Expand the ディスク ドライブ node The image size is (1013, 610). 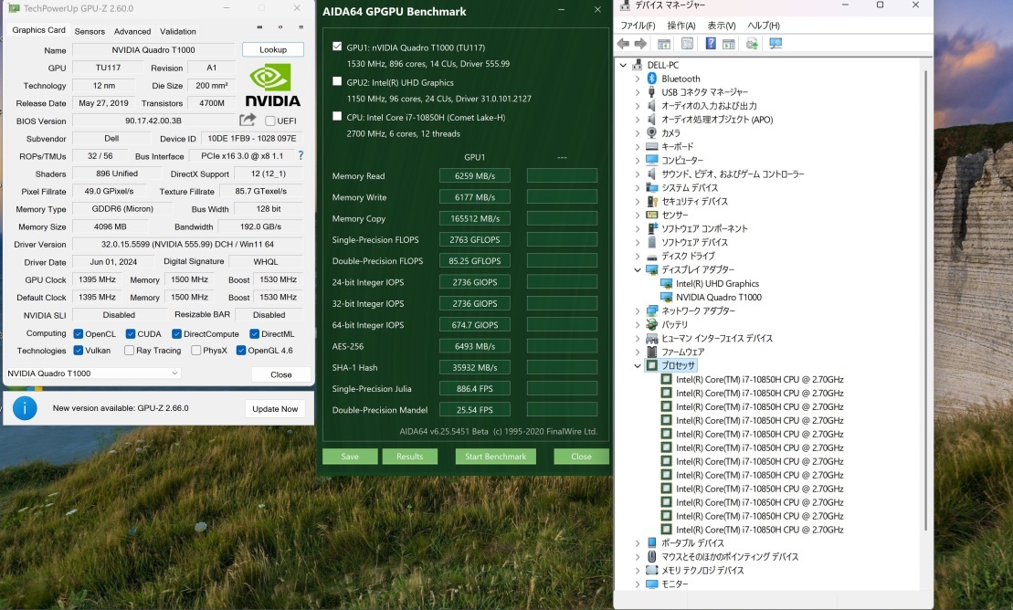pos(637,256)
